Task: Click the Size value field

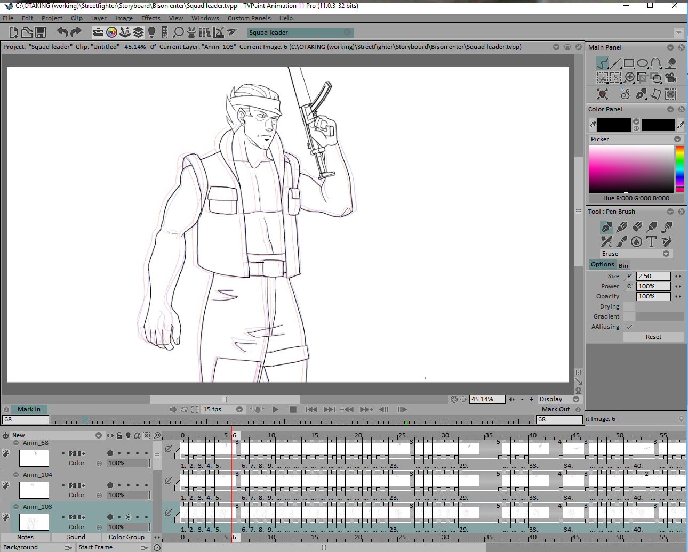Action: pos(653,276)
